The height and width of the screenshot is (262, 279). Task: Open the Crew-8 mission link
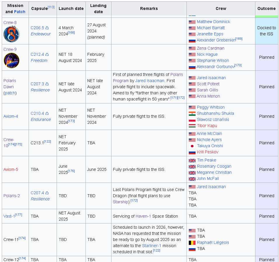[x=10, y=22]
